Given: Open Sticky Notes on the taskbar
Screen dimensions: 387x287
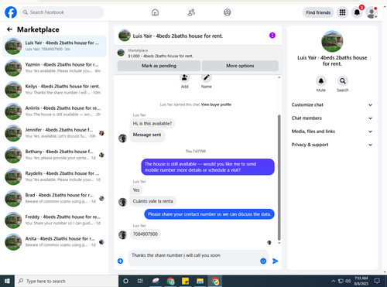Looking at the screenshot, I should tap(185, 281).
